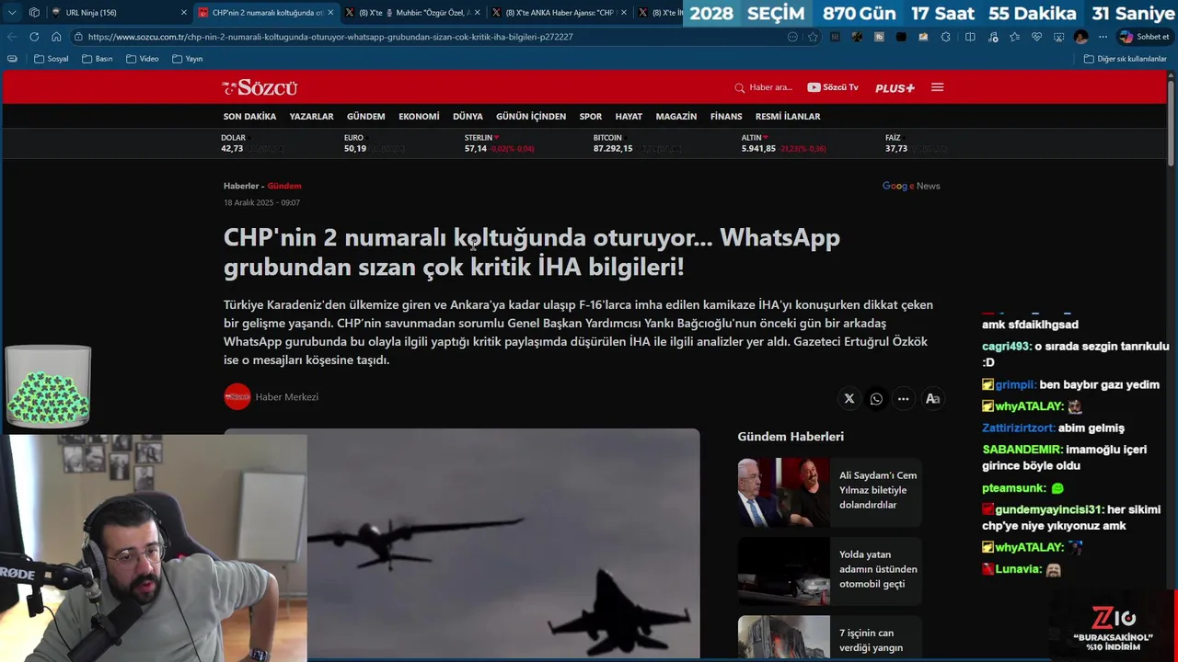The width and height of the screenshot is (1178, 662).
Task: Open the Extensions puzzle icon
Action: 946,37
